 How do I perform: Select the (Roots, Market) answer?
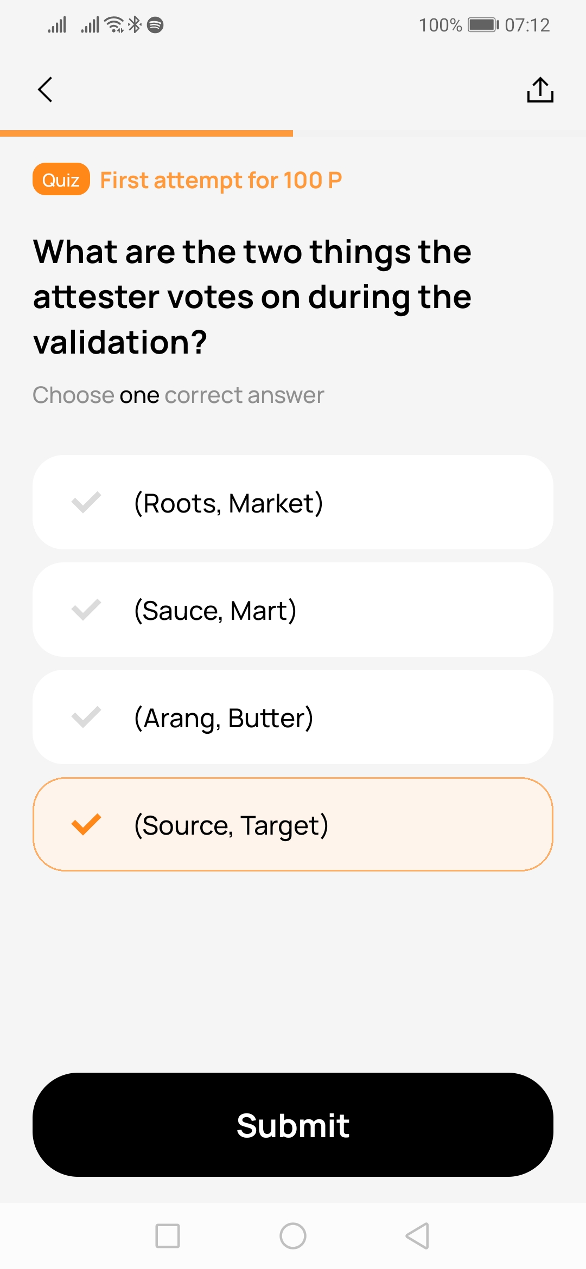point(293,503)
